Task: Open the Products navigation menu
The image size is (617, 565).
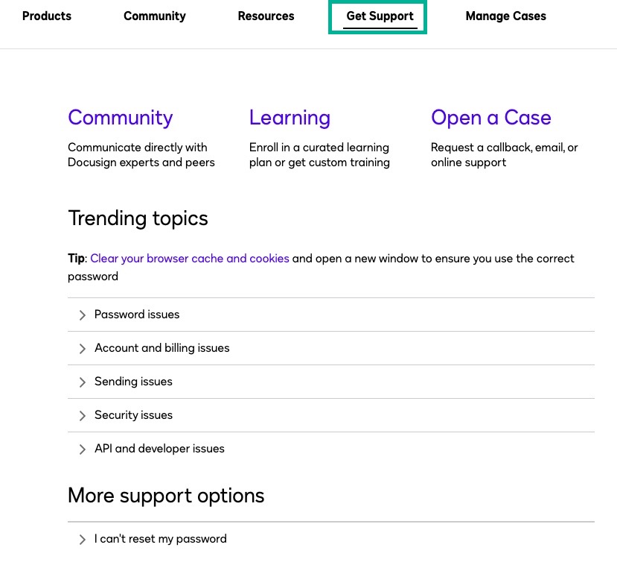Action: pos(47,16)
